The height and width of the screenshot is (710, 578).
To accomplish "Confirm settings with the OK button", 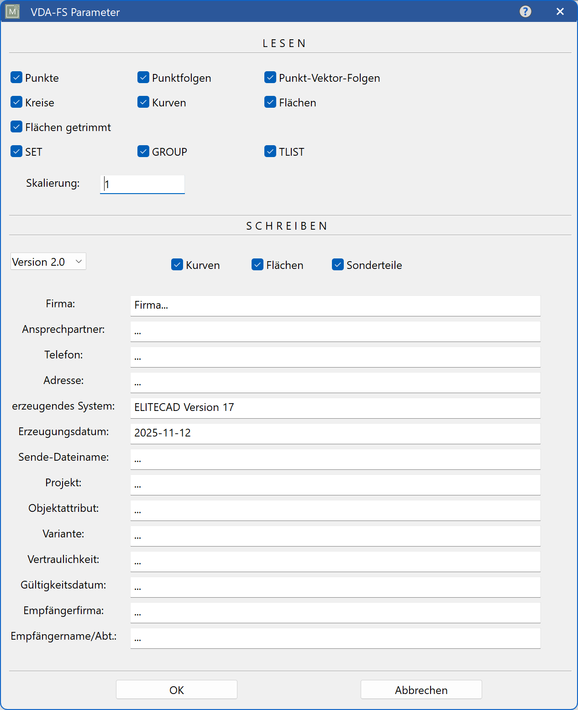I will click(176, 689).
